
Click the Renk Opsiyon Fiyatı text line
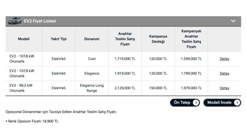coord(32,121)
